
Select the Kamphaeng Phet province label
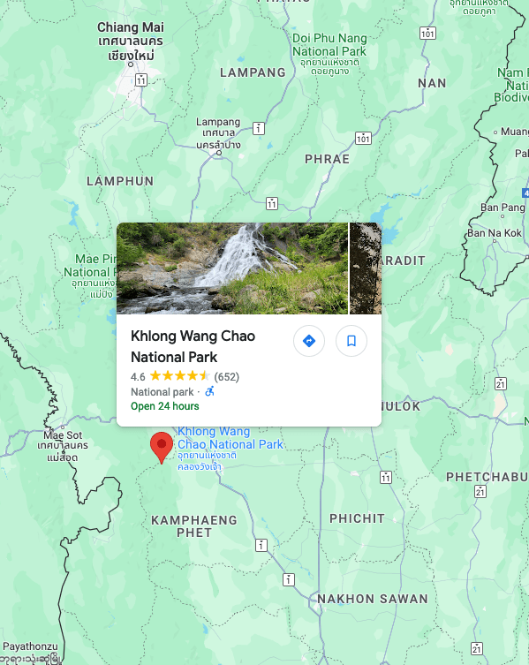[194, 526]
